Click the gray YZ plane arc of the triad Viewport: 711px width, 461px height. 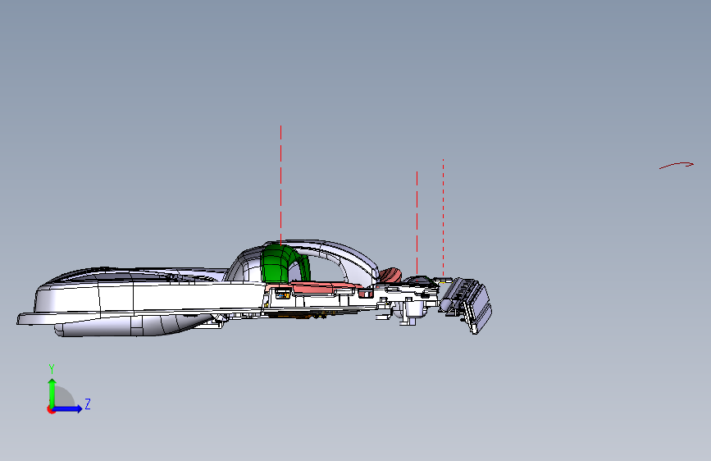tap(64, 397)
